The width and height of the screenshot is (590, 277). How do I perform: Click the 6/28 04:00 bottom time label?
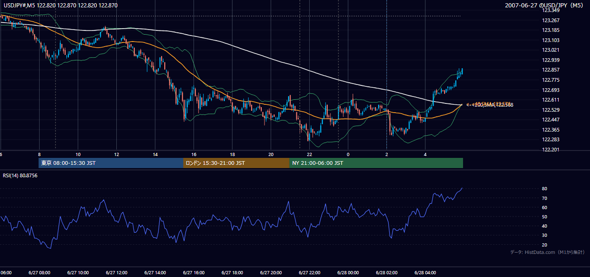point(425,272)
